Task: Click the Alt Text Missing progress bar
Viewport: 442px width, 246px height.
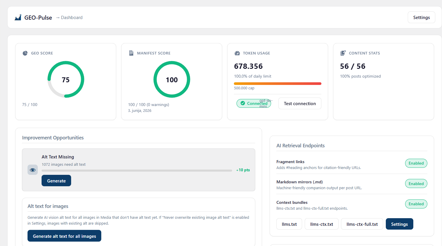Action: [137, 170]
